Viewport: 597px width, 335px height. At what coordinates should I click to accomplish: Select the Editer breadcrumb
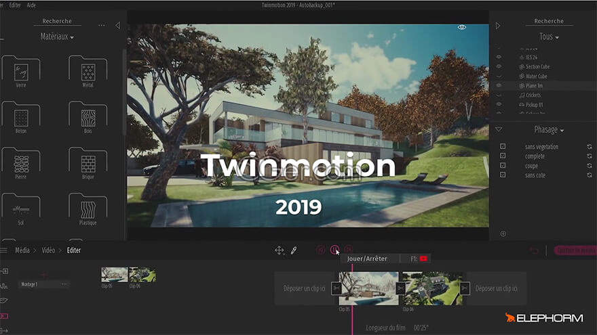click(74, 250)
